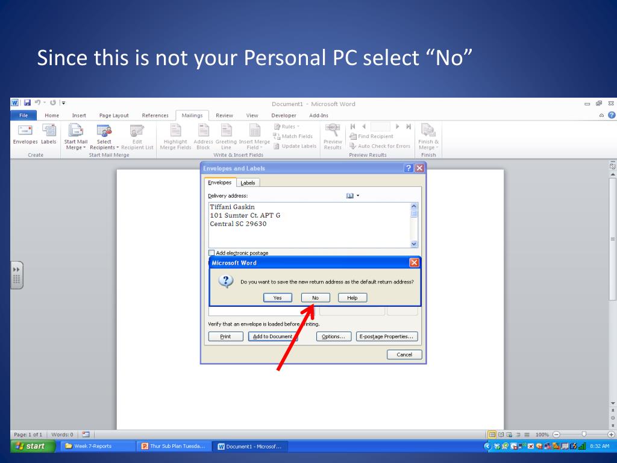Open Customize Quick Access Toolbar dropdown
The width and height of the screenshot is (617, 463).
[x=63, y=102]
